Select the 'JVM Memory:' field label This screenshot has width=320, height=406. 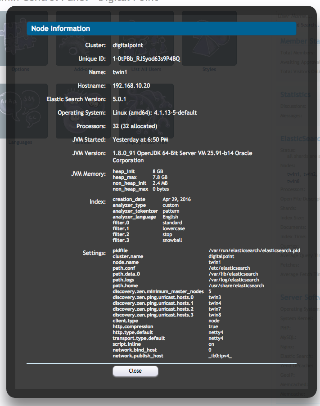point(88,174)
